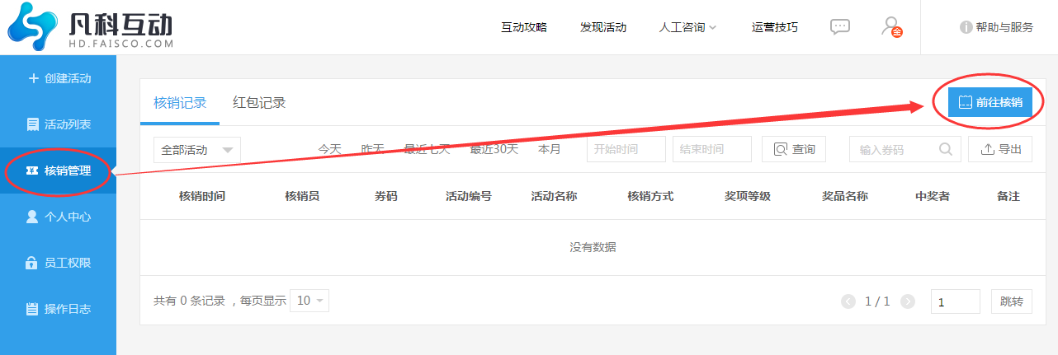Viewport: 1058px width, 355px height.
Task: Click the magnifier icon in 券码 field
Action: [x=946, y=149]
